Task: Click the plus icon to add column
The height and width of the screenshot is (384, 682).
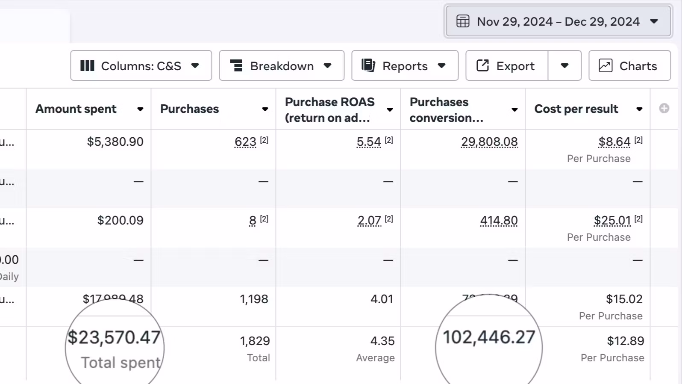Action: pyautogui.click(x=664, y=109)
